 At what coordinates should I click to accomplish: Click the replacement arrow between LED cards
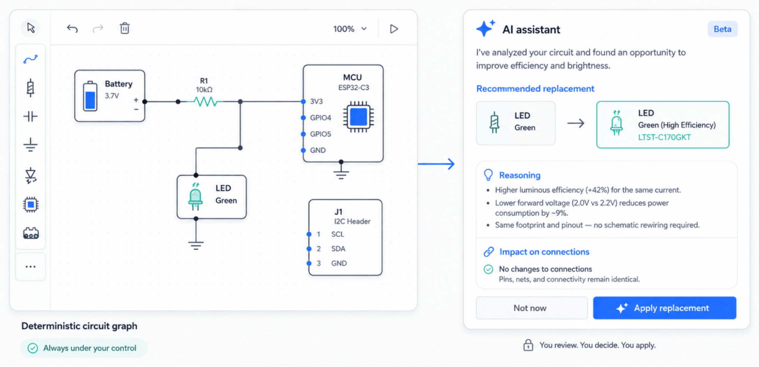(576, 123)
